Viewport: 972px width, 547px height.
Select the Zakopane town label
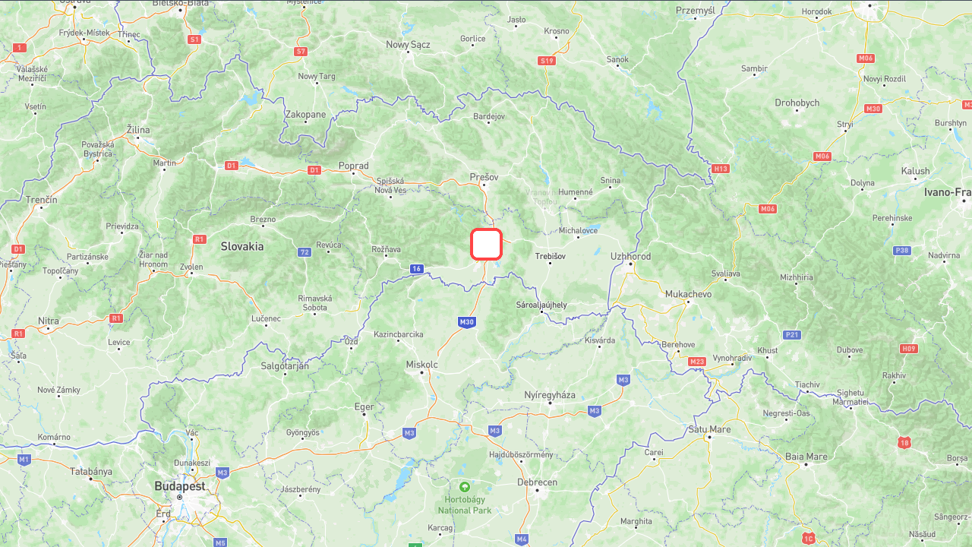coord(305,115)
